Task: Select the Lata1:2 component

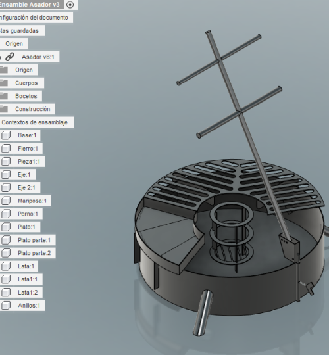Action: (28, 293)
